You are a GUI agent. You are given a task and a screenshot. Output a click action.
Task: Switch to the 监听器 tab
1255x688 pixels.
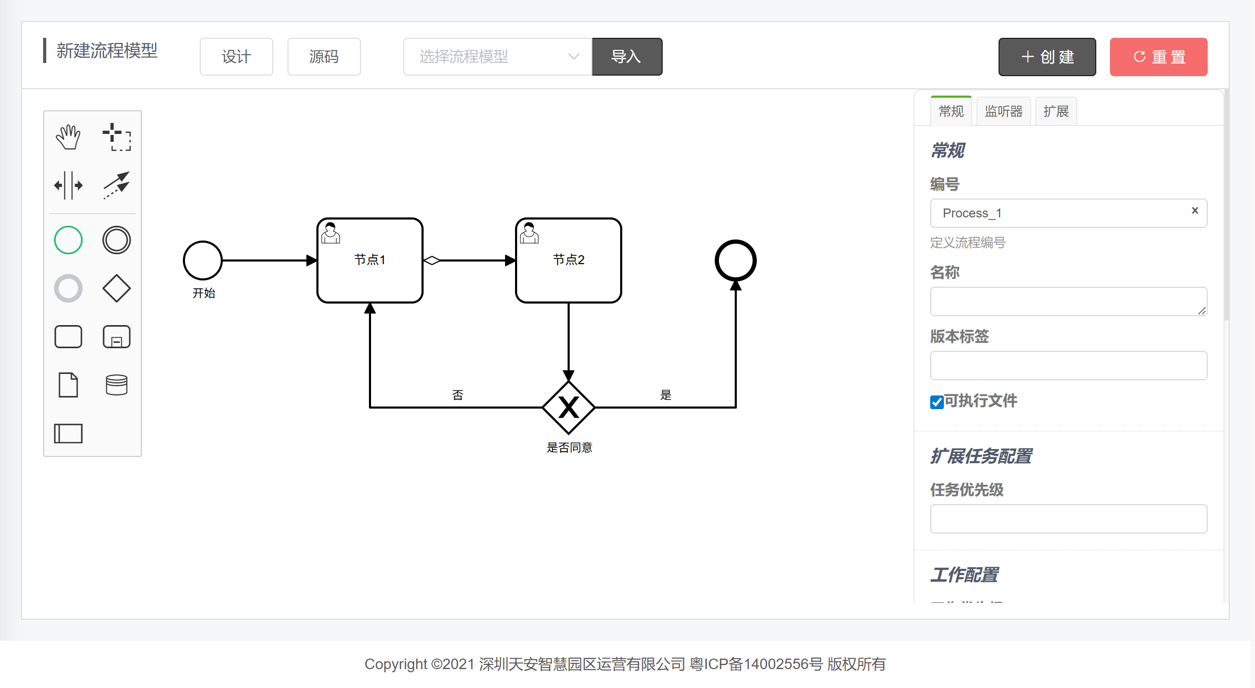click(1003, 111)
